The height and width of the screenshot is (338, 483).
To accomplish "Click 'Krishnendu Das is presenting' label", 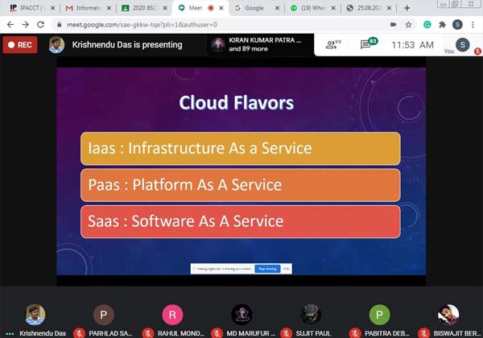I will tap(127, 45).
